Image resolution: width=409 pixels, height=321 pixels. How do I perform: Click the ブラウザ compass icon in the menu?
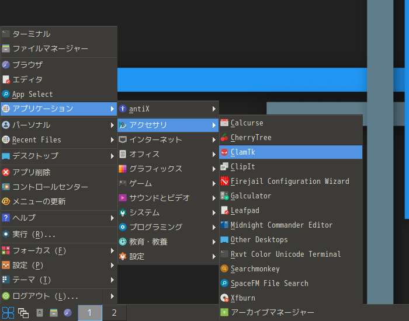click(x=6, y=65)
